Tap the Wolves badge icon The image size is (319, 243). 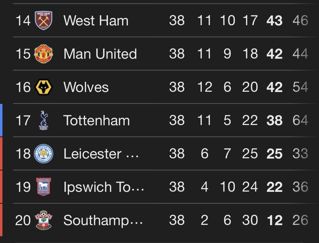pyautogui.click(x=44, y=87)
